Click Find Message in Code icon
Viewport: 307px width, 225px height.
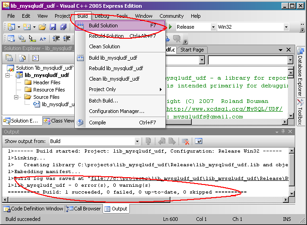click(148, 141)
